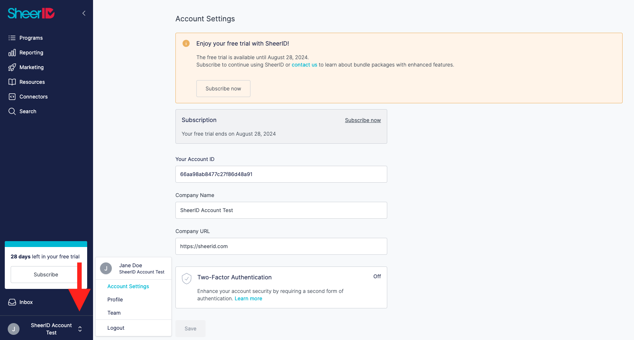
Task: Click the Inbox tray icon
Action: point(12,302)
